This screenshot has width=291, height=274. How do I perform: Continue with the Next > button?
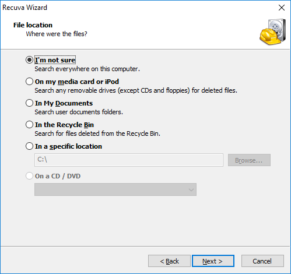[x=213, y=261]
